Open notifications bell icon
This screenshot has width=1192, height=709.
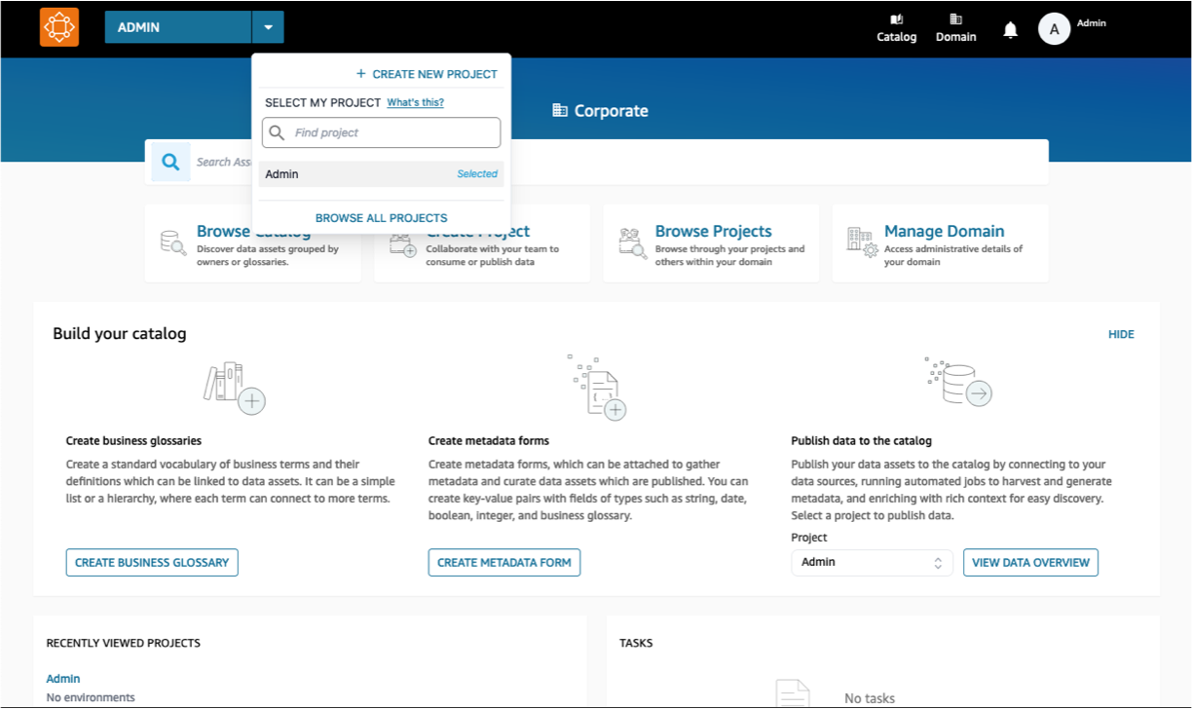pyautogui.click(x=1010, y=30)
